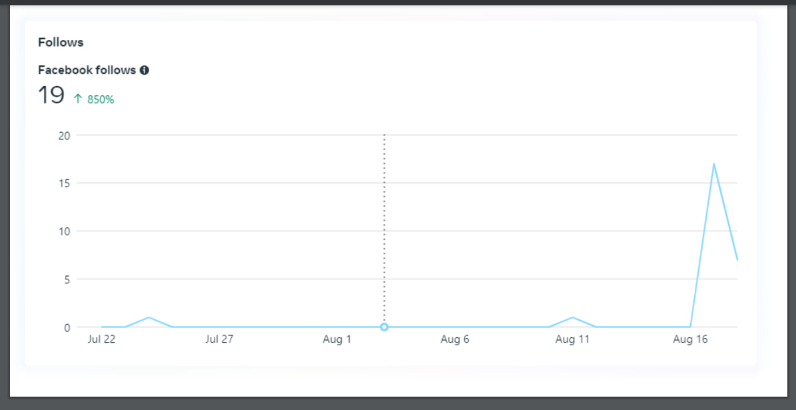796x410 pixels.
Task: Click the Aug 1 date label
Action: (x=337, y=339)
